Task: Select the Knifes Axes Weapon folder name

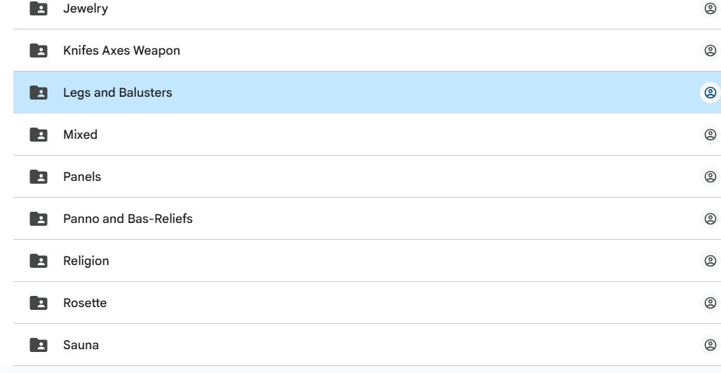Action: click(121, 50)
